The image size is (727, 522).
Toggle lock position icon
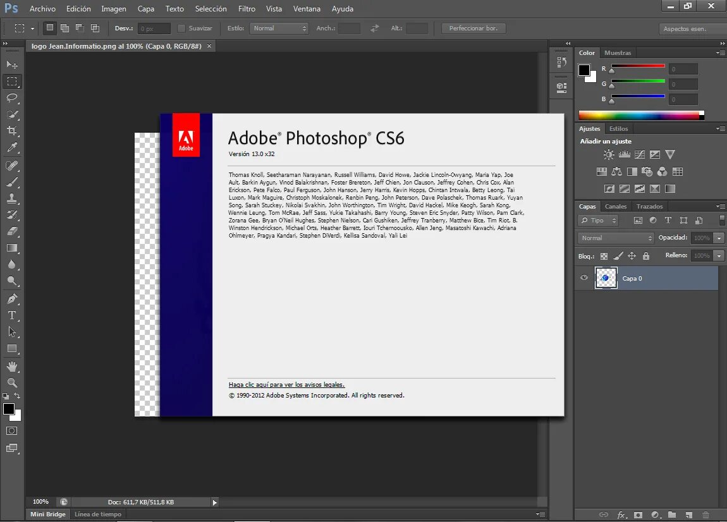[632, 256]
